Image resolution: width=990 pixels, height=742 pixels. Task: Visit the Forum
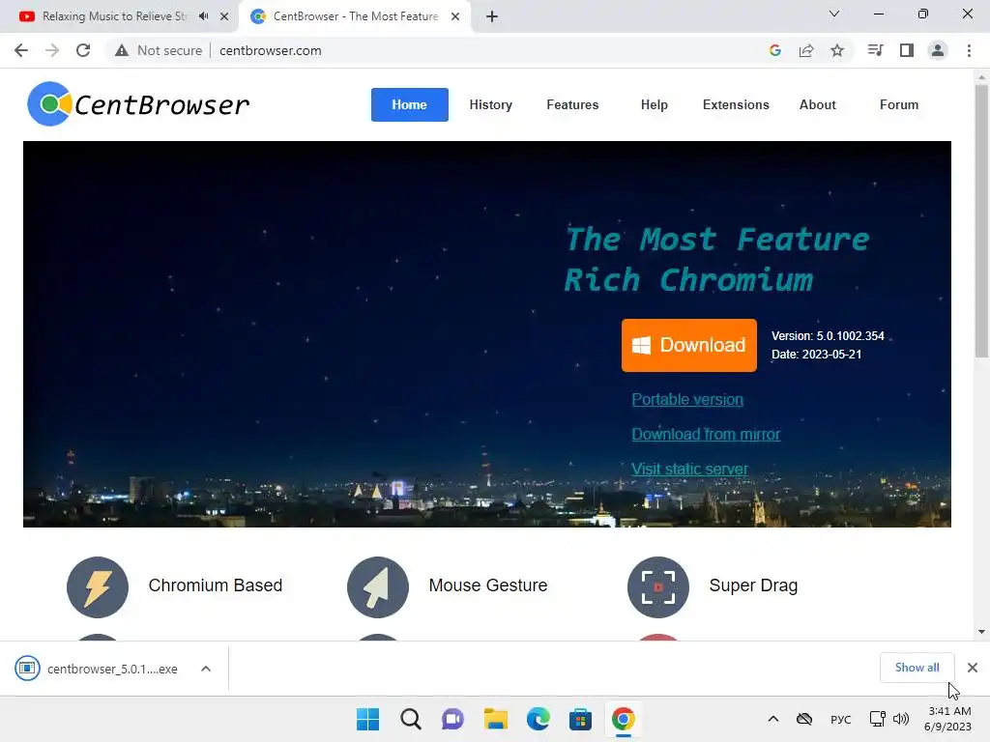click(899, 104)
